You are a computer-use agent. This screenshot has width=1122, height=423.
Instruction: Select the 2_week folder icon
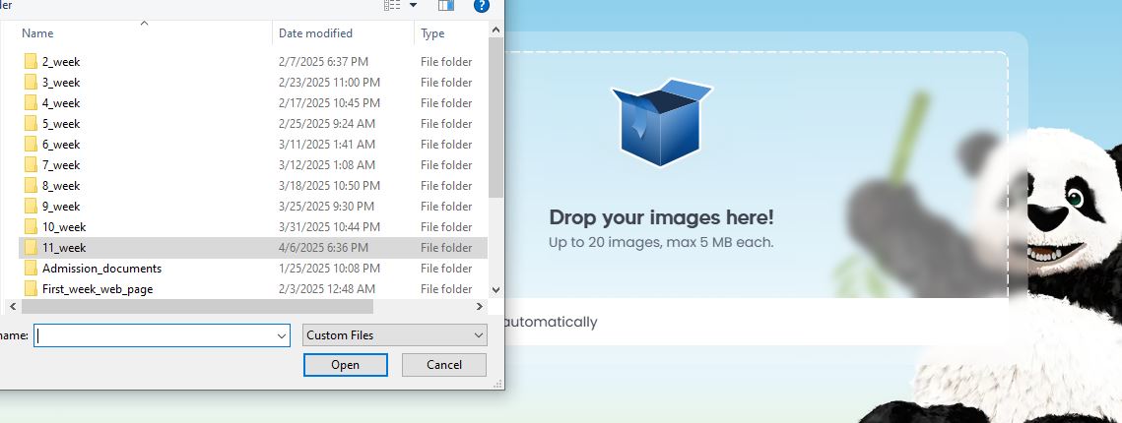(31, 61)
